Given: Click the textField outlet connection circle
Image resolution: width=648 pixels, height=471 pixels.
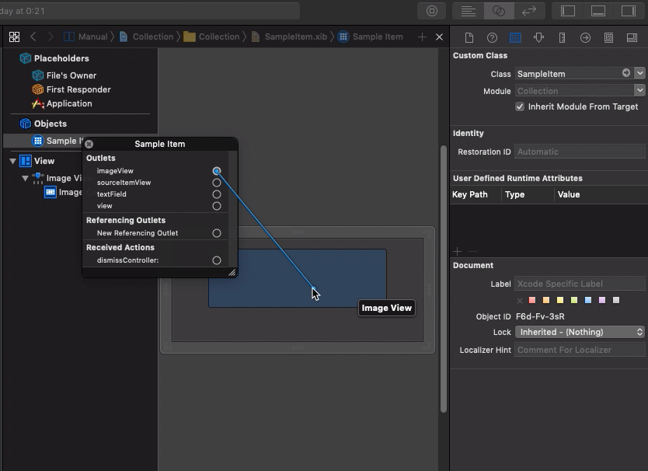Looking at the screenshot, I should click(217, 194).
